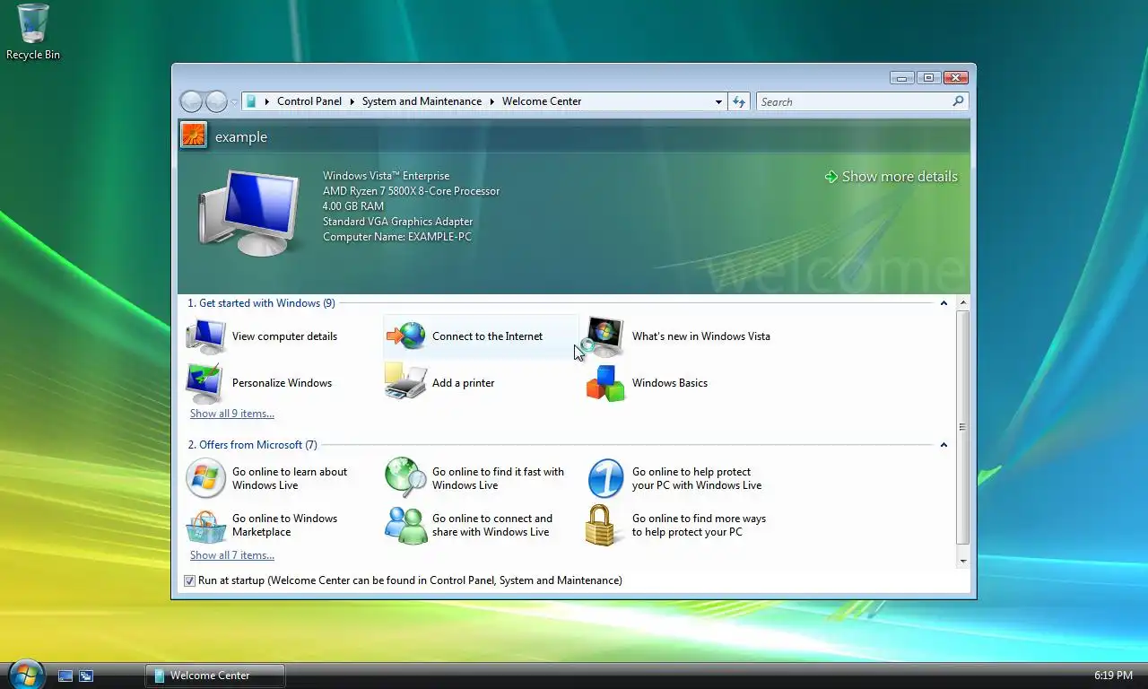Screen dimensions: 1148x689
Task: Click the scrollbar down arrow
Action: 963,561
